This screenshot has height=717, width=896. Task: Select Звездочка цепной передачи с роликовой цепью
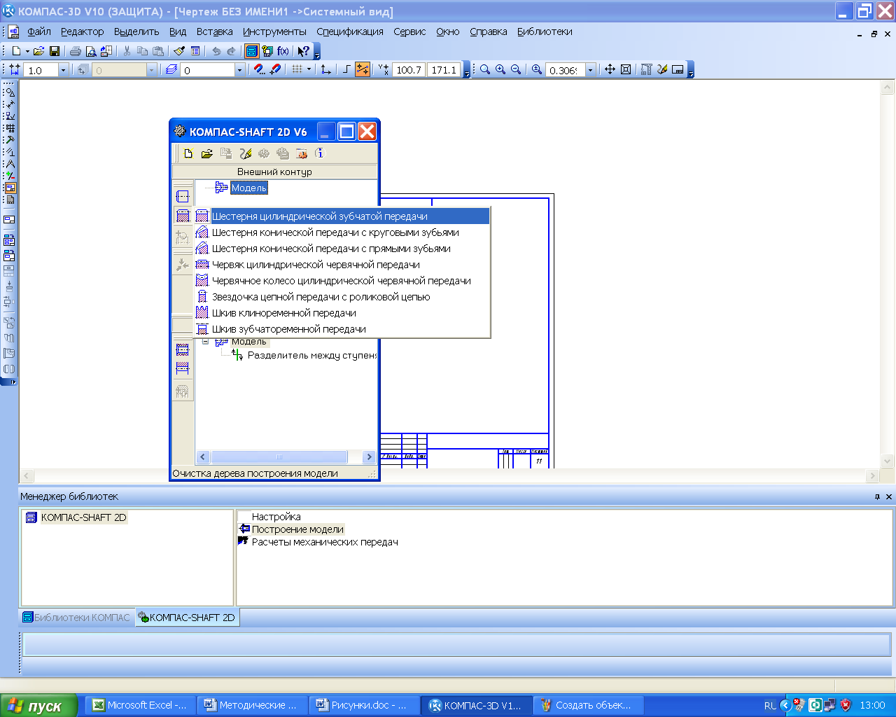tap(342, 297)
